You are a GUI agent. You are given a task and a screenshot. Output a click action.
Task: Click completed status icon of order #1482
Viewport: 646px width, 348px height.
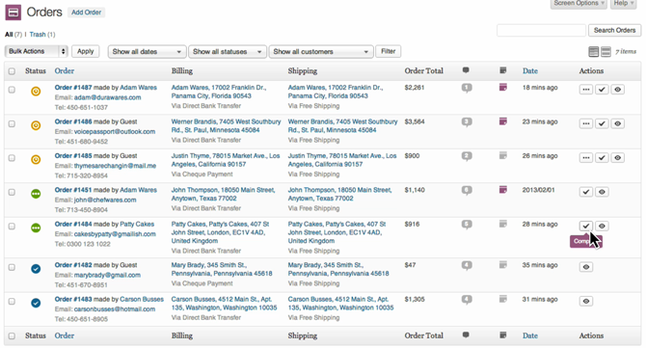tap(36, 269)
